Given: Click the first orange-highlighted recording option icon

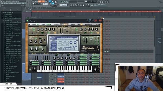Looking at the screenshot, I should tap(40, 1).
